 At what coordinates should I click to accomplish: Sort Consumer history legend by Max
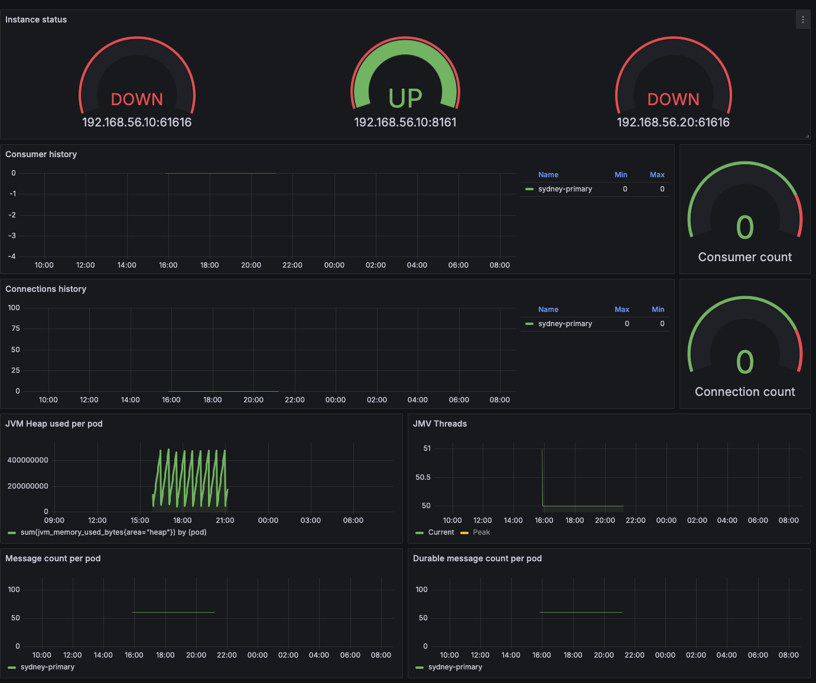click(657, 175)
